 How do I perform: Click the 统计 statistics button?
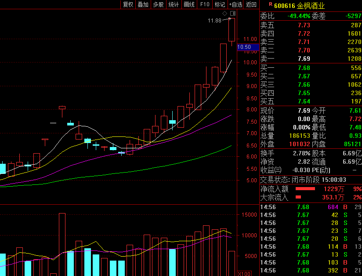point(174,4)
